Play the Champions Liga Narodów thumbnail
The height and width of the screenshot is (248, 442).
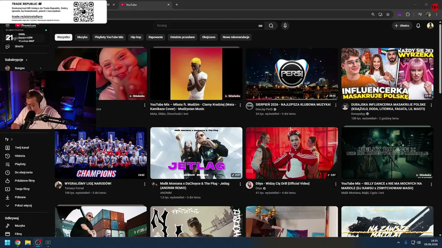click(x=101, y=153)
